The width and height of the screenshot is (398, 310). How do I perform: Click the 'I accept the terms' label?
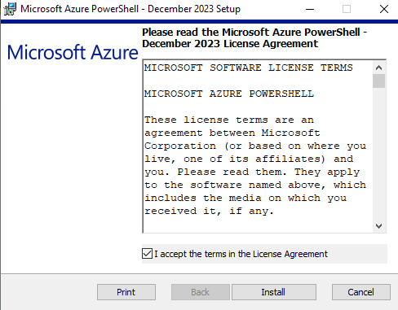[241, 254]
